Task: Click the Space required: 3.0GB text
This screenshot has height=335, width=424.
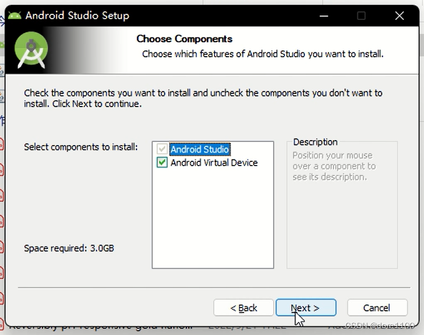Action: pos(69,248)
